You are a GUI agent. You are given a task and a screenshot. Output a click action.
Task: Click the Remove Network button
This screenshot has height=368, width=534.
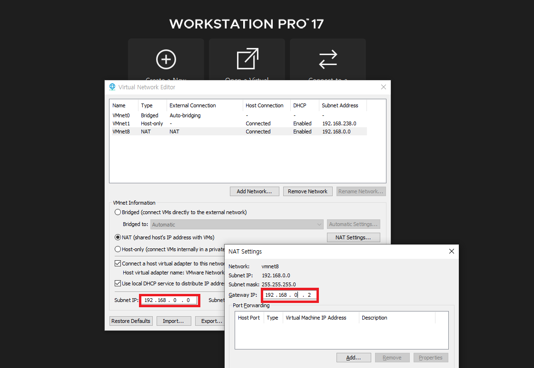(307, 191)
